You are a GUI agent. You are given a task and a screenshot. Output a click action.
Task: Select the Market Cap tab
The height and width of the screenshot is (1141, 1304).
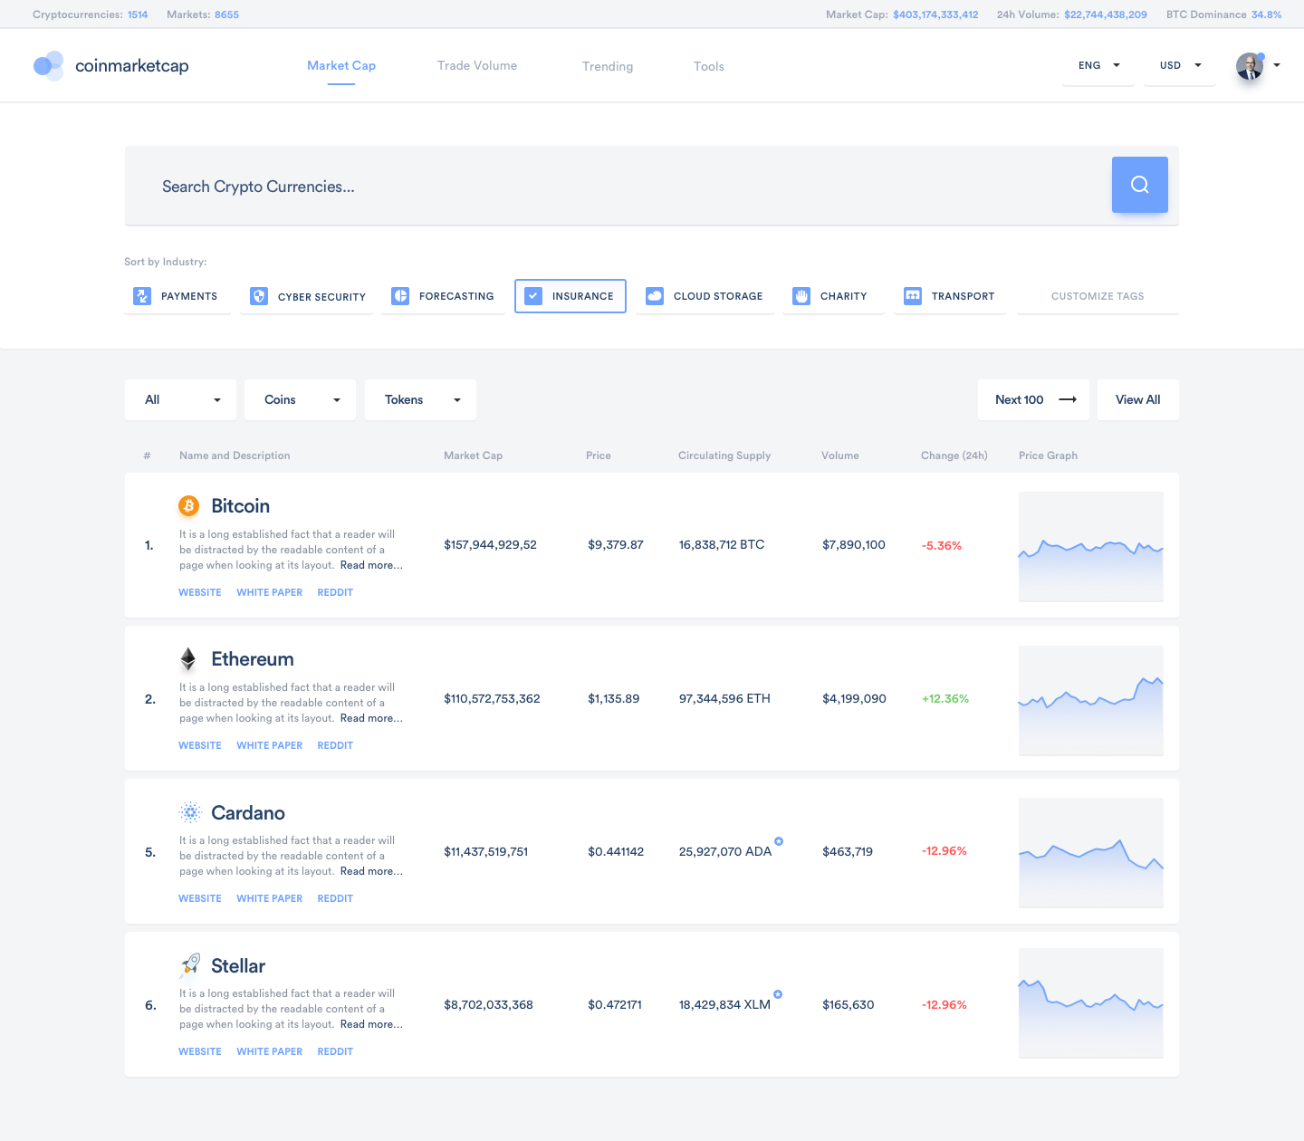[x=341, y=65]
